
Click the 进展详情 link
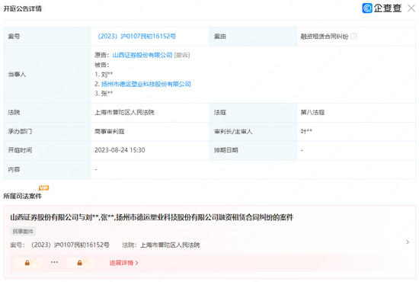123,263
